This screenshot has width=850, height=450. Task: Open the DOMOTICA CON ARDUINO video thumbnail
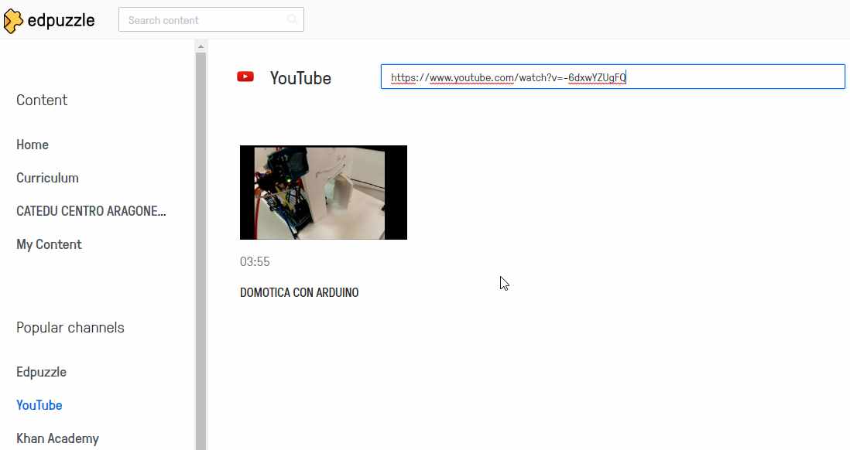(324, 193)
